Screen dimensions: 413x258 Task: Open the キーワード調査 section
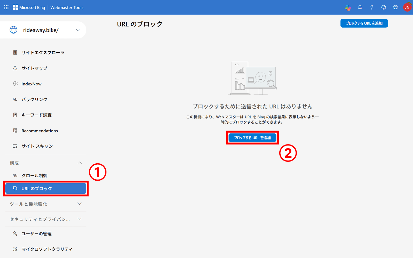36,115
